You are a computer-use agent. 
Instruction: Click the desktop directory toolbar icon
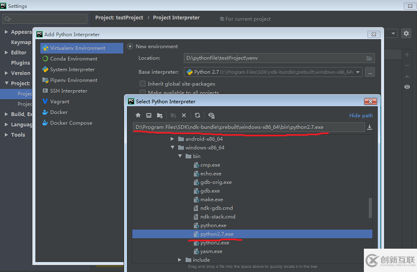click(149, 115)
